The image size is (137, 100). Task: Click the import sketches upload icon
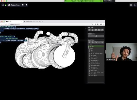(99, 42)
